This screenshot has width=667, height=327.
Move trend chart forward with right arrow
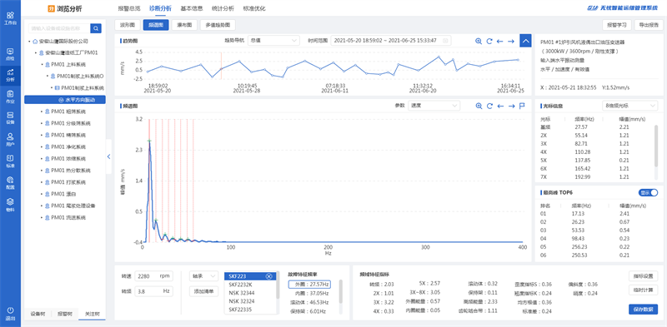511,42
